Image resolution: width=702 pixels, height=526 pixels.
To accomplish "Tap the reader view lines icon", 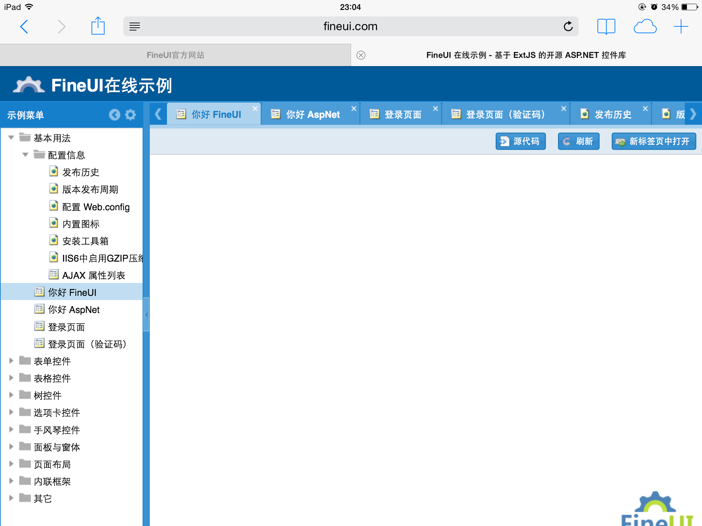I will 135,26.
